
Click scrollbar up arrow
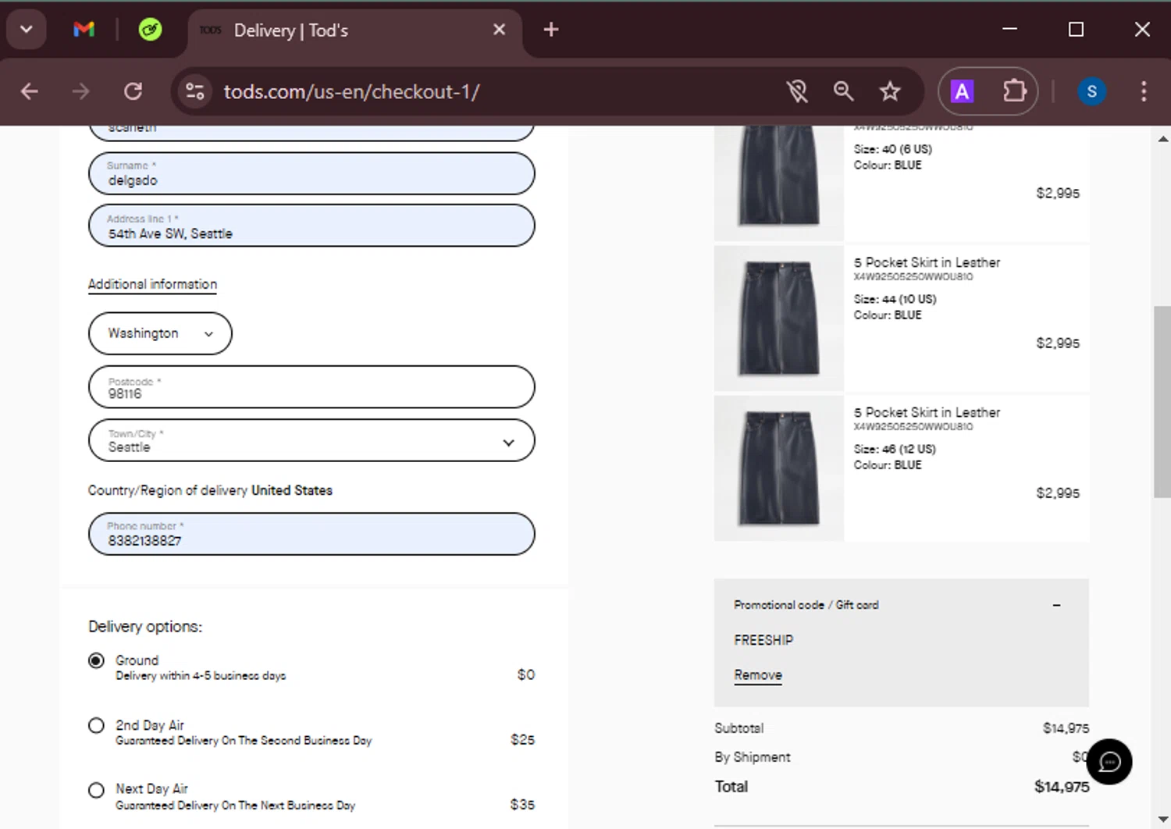[x=1162, y=139]
